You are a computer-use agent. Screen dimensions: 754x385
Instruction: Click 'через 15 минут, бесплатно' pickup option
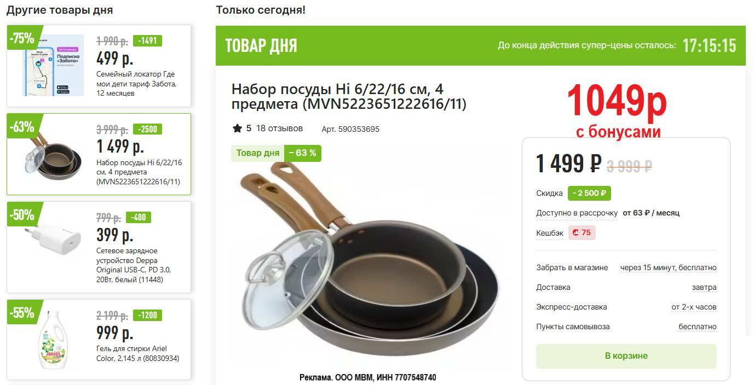(x=668, y=267)
